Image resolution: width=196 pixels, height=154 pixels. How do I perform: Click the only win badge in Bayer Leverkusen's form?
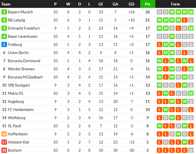pyautogui.click(x=172, y=37)
